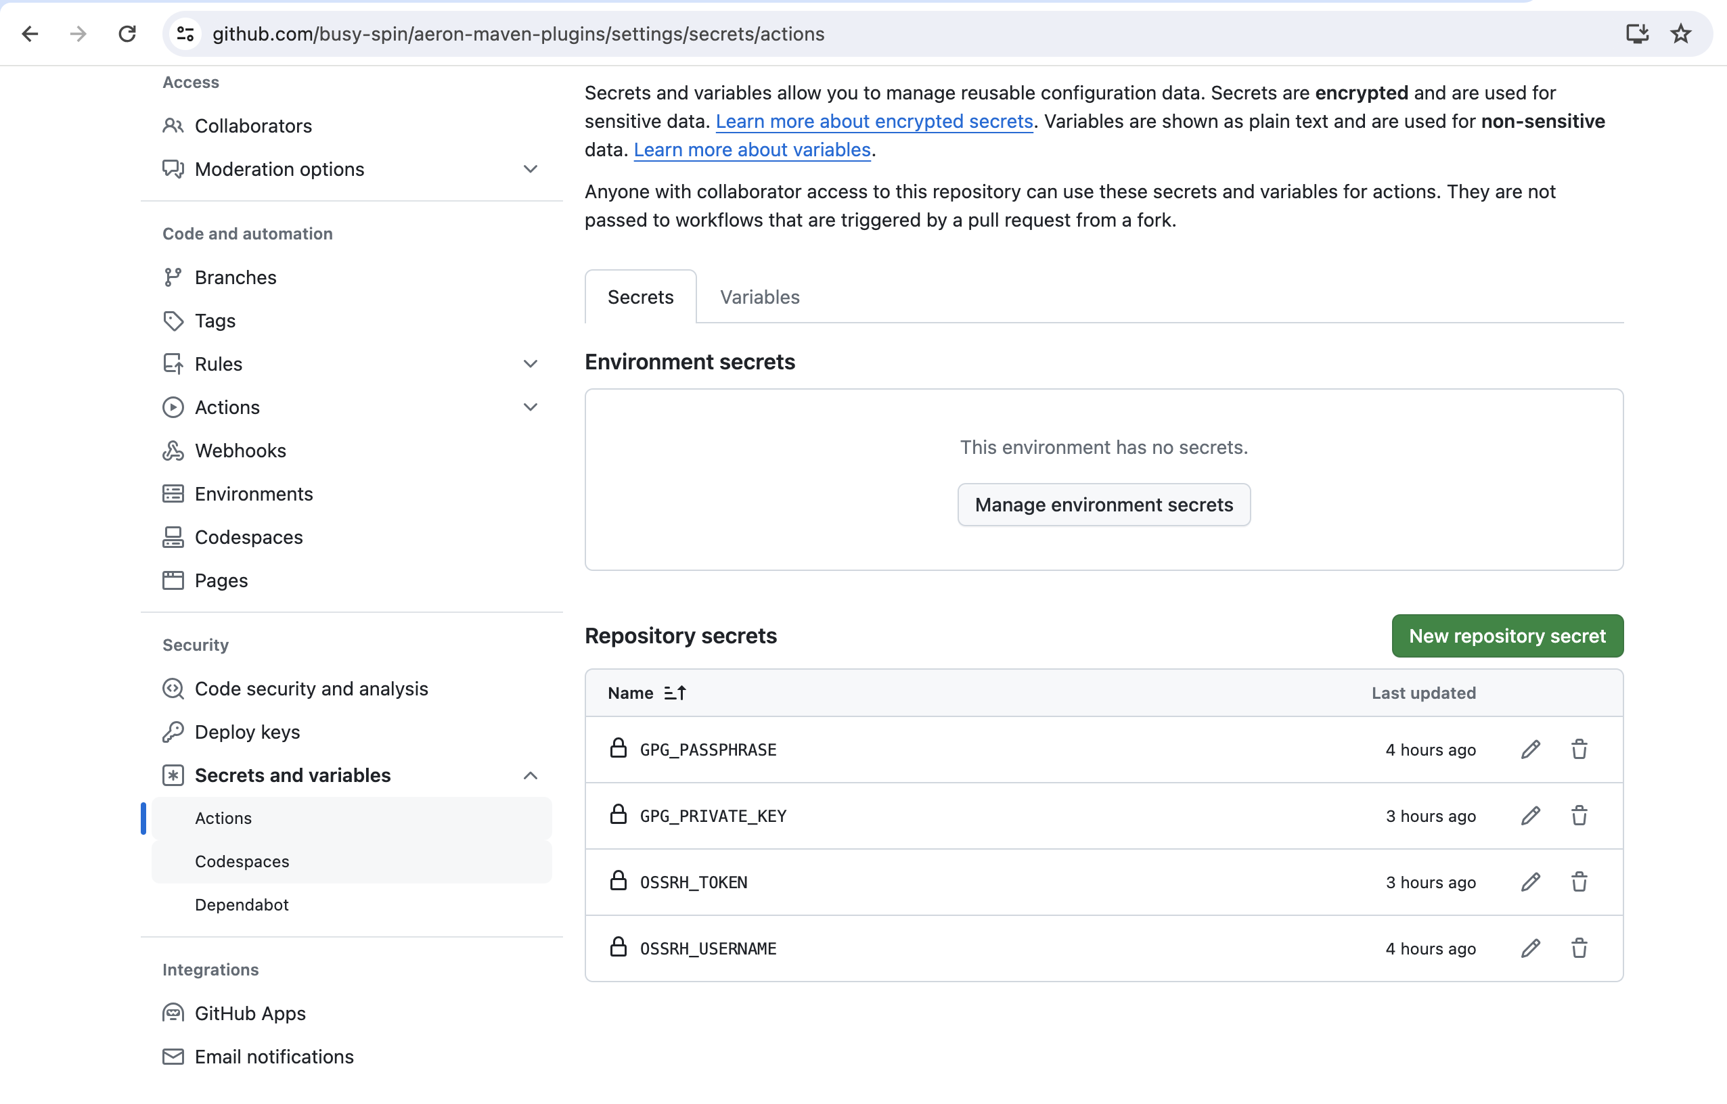1727x1104 pixels.
Task: Click the Environments server icon
Action: click(x=173, y=494)
